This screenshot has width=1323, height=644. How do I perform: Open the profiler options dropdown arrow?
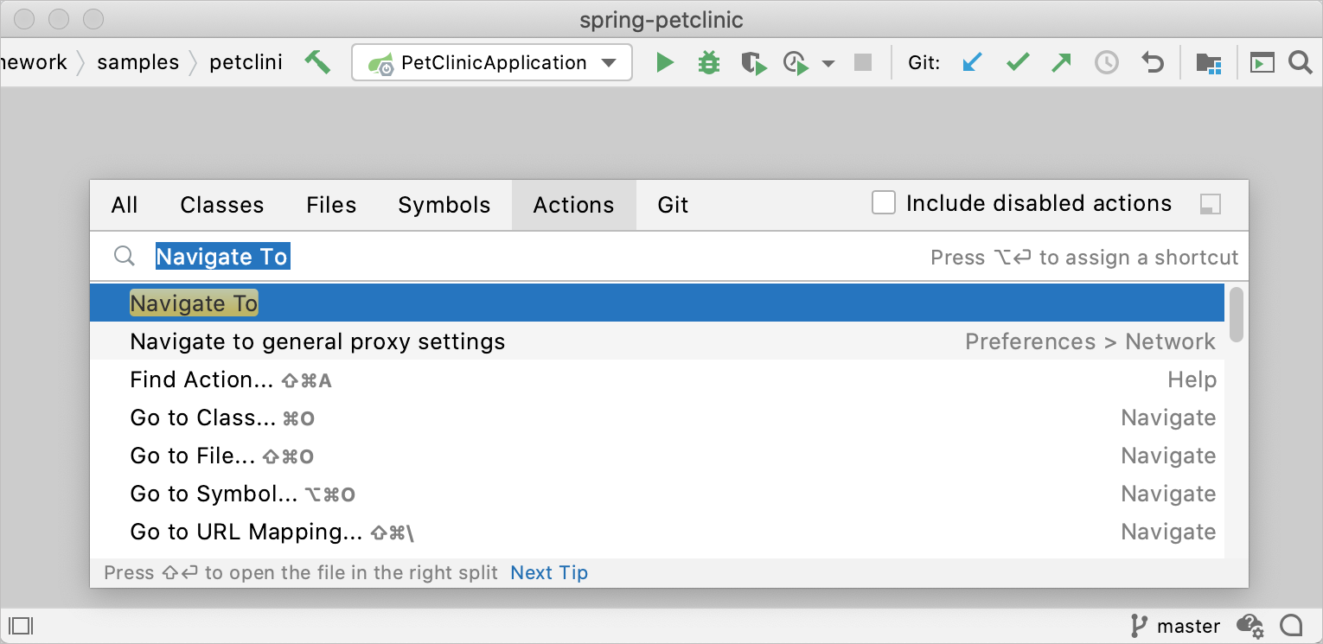point(828,63)
